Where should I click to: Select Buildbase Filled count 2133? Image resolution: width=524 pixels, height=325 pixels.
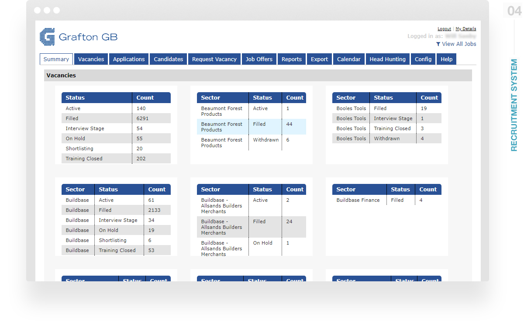(x=154, y=210)
